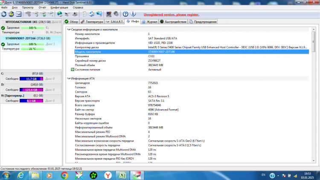Open the Диск menu
This screenshot has width=320, height=180.
pyautogui.click(x=15, y=8)
